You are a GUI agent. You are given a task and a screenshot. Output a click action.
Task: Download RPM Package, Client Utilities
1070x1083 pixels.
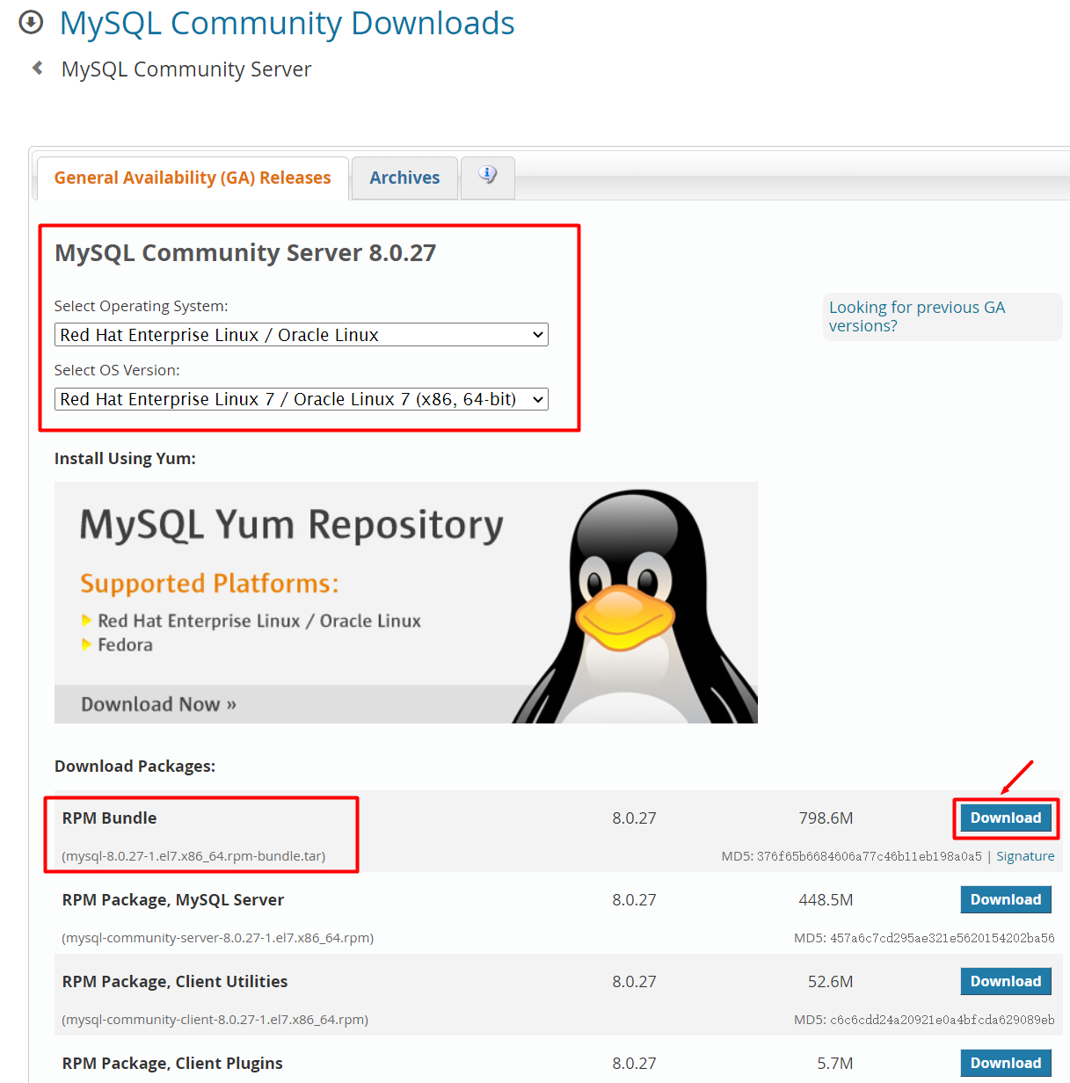point(1006,981)
